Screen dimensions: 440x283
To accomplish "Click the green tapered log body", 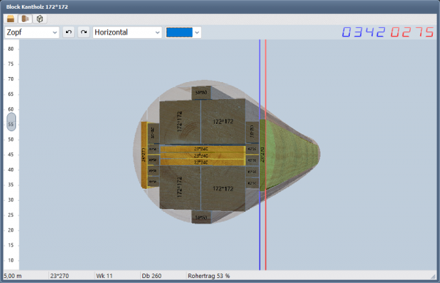I will [x=292, y=155].
